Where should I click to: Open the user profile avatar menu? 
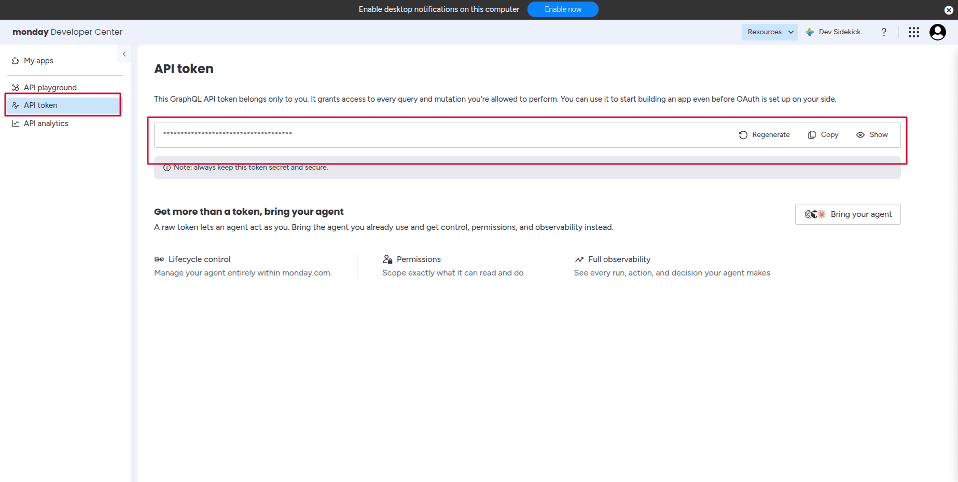coord(938,32)
